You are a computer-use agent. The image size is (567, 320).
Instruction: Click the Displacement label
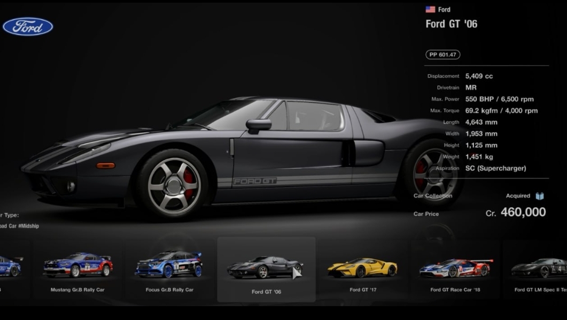(x=443, y=76)
